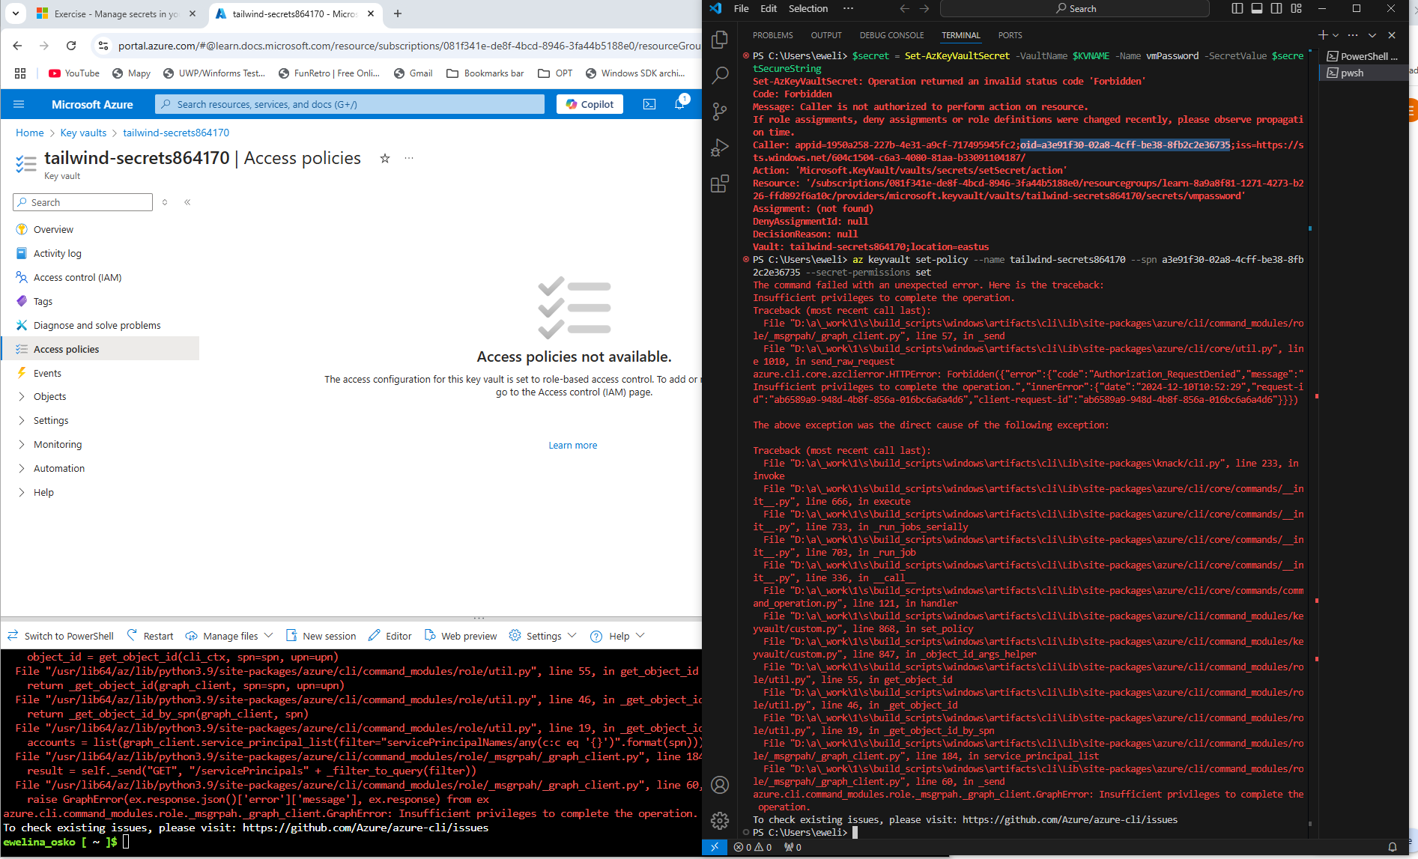The image size is (1418, 859).
Task: Open Chrome tab search dropdown
Action: tap(16, 13)
